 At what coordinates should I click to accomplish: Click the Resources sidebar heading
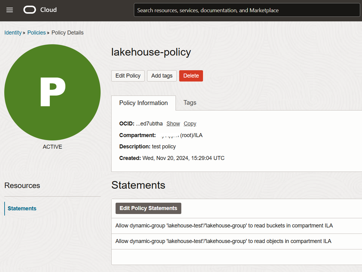(x=22, y=186)
